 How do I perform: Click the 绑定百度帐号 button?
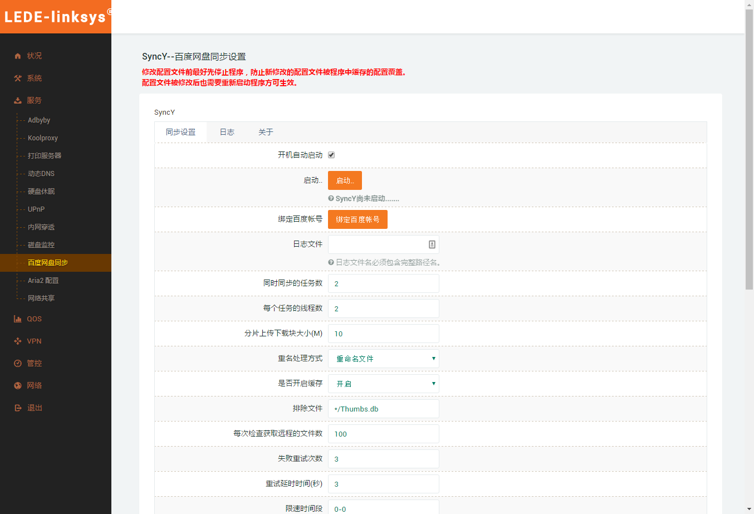[x=358, y=219]
